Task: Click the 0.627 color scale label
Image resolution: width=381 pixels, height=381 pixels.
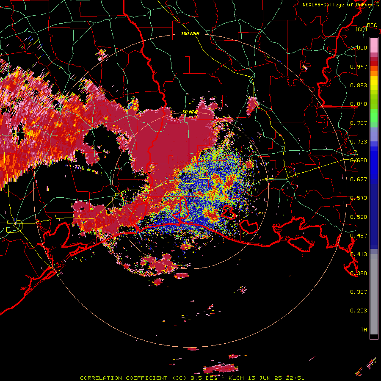Action: click(359, 179)
